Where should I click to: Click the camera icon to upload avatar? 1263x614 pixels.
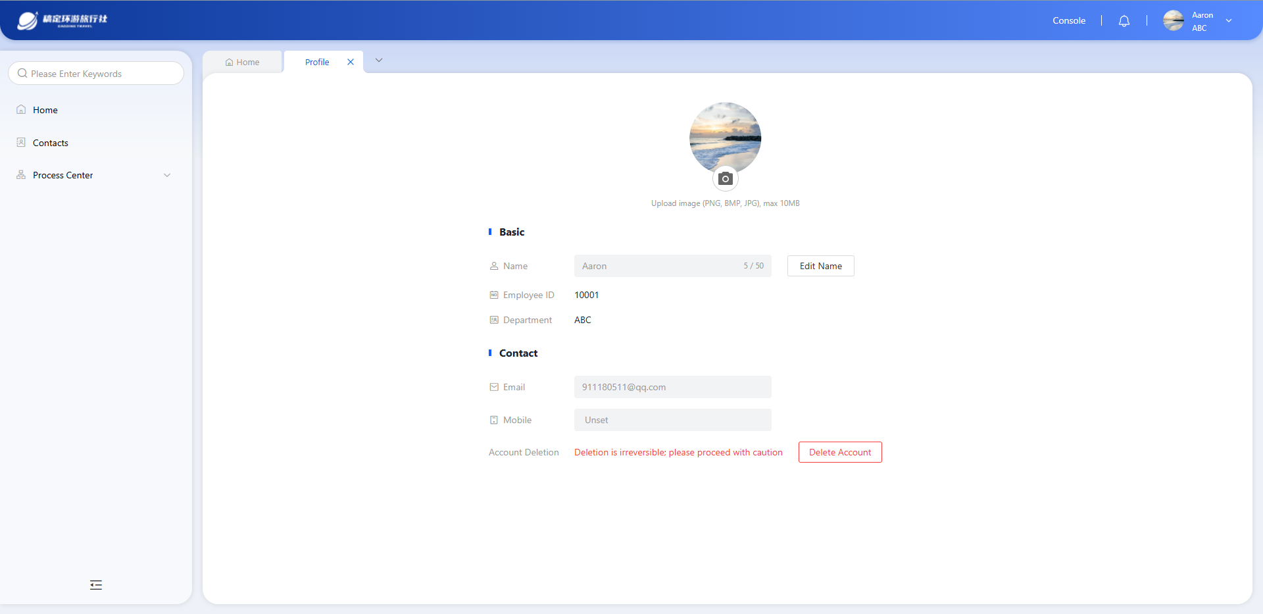coord(725,179)
